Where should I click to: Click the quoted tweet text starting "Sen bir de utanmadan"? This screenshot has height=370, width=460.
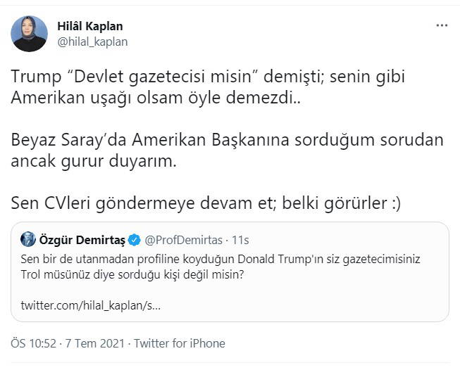(220, 258)
